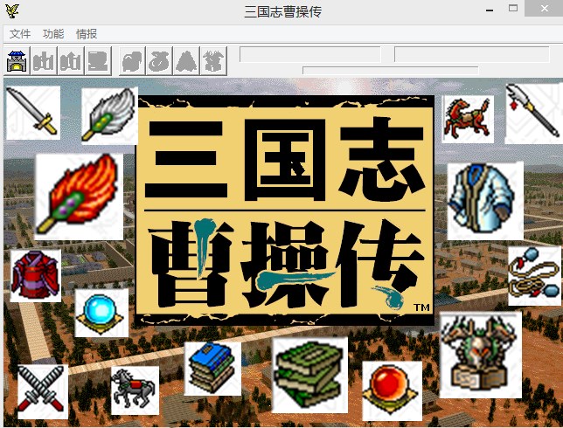Viewport: 563px width, 428px height.
Task: Click the application eagle icon in title bar
Action: click(12, 11)
